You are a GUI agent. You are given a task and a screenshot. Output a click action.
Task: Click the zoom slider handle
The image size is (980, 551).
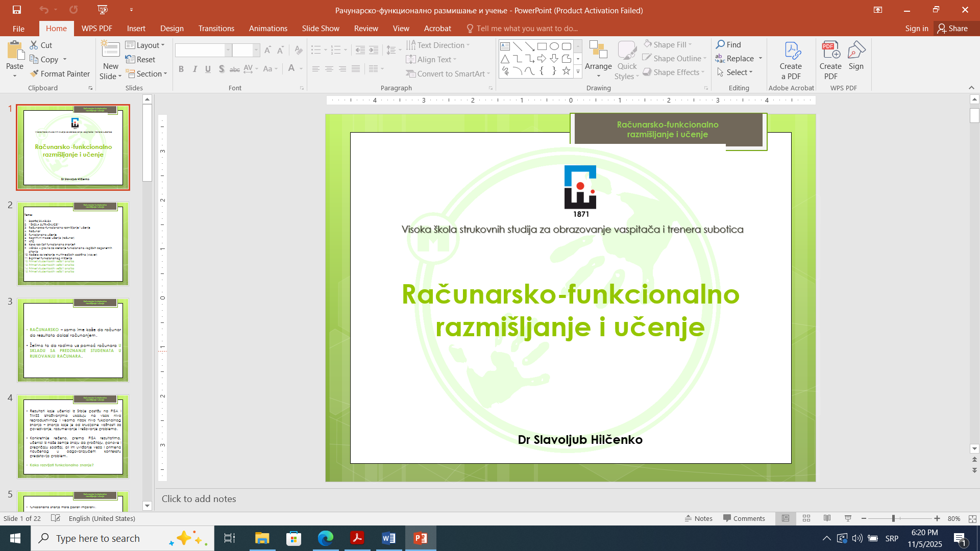893,518
